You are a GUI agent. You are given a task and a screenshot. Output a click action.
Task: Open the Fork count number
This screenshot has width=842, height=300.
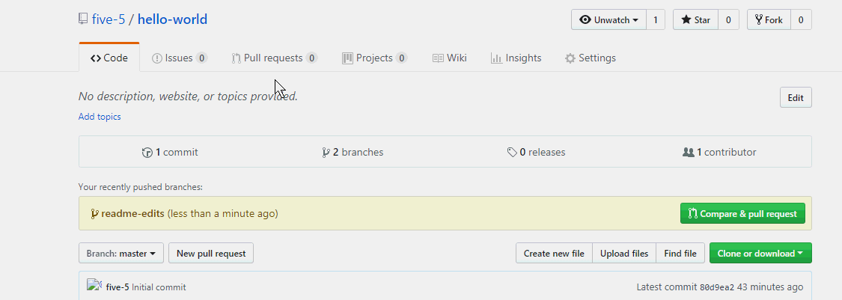(x=801, y=20)
